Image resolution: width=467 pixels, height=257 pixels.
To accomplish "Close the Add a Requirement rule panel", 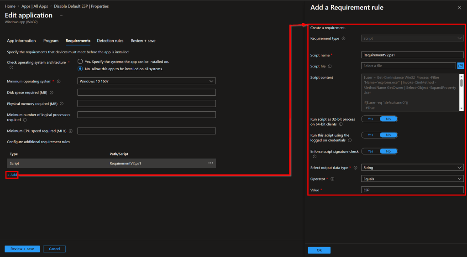I will click(459, 8).
